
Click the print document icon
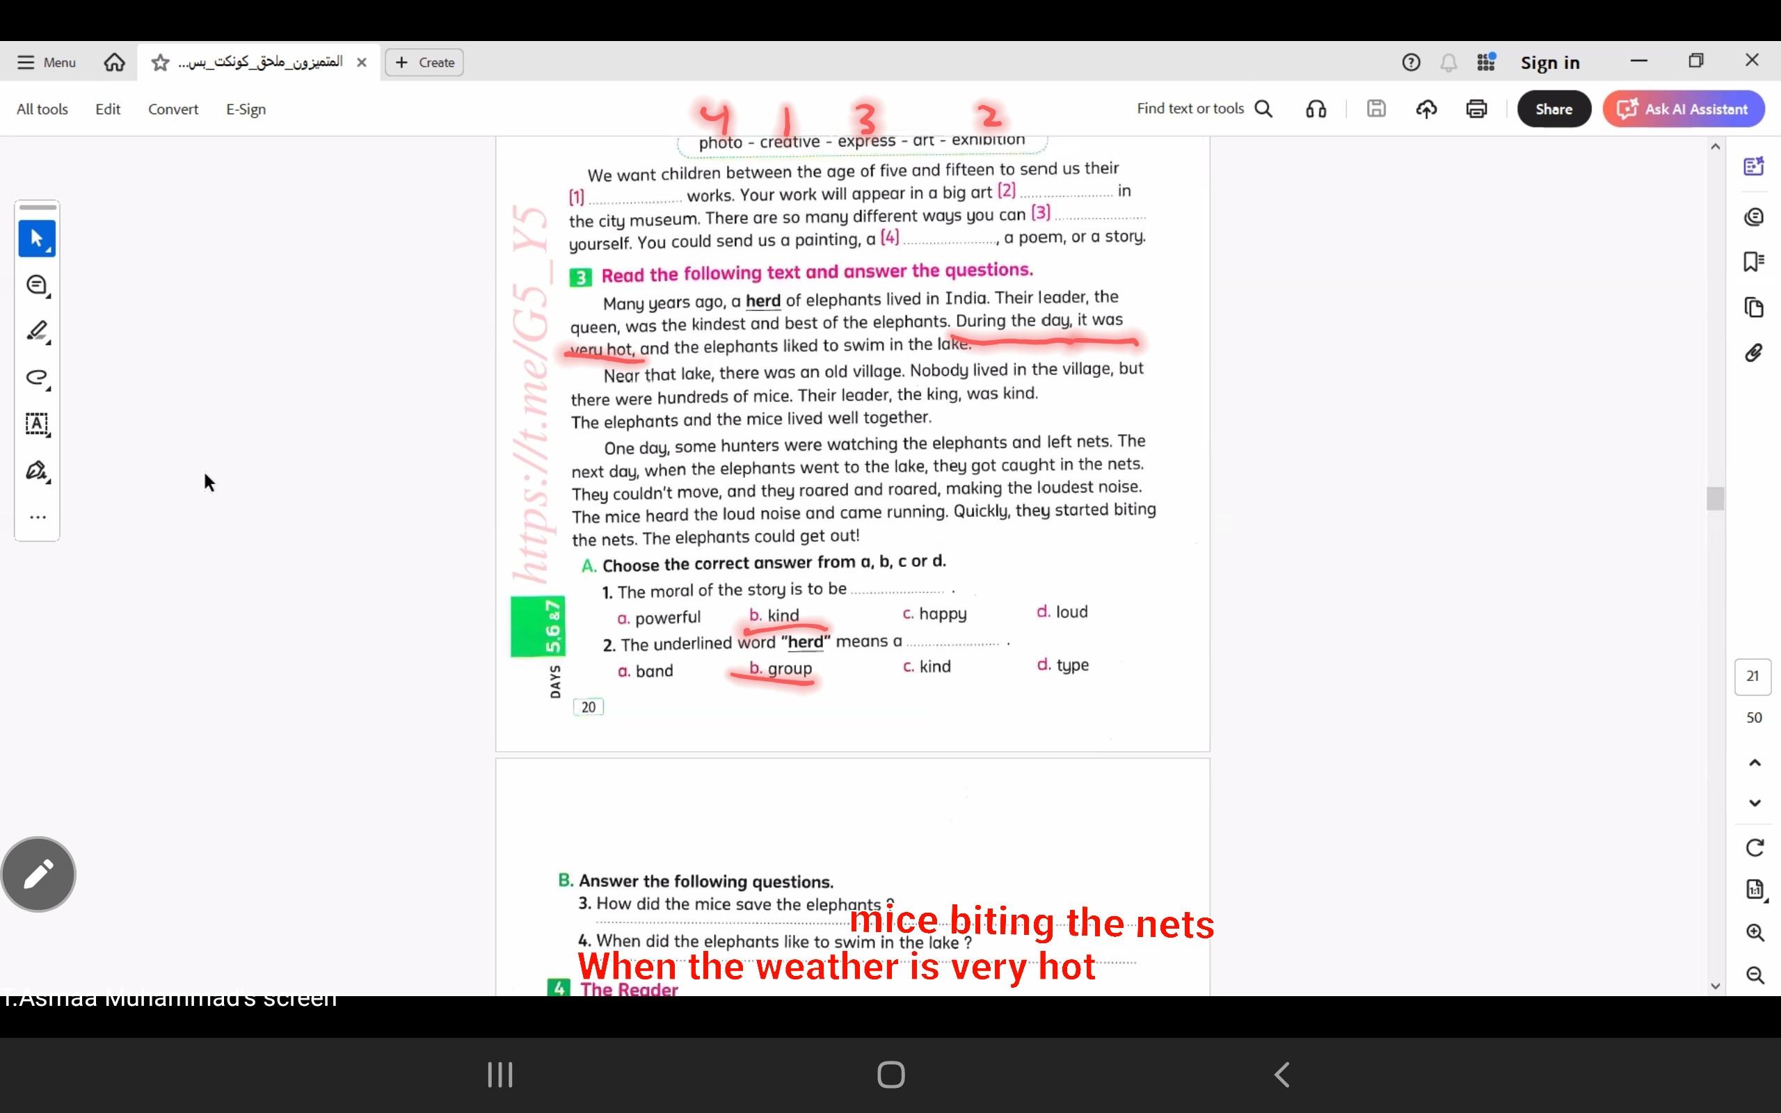click(x=1476, y=109)
